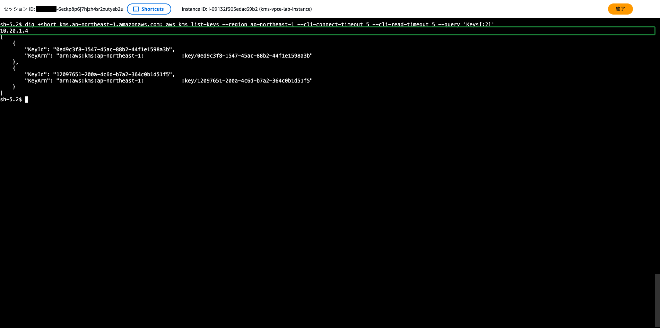Select the セッション ID label text
The height and width of the screenshot is (328, 660).
(x=19, y=9)
